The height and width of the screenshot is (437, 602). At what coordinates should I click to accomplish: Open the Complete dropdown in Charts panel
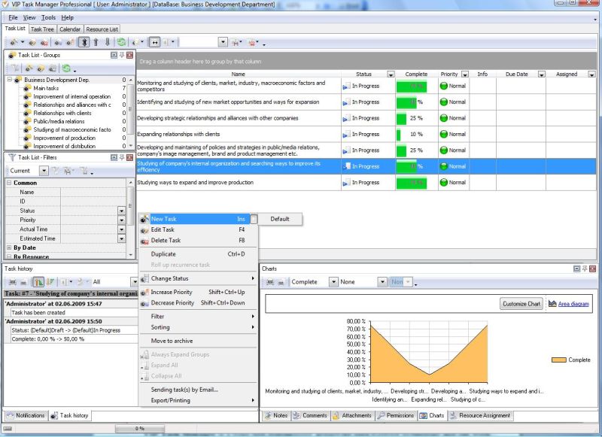(333, 281)
